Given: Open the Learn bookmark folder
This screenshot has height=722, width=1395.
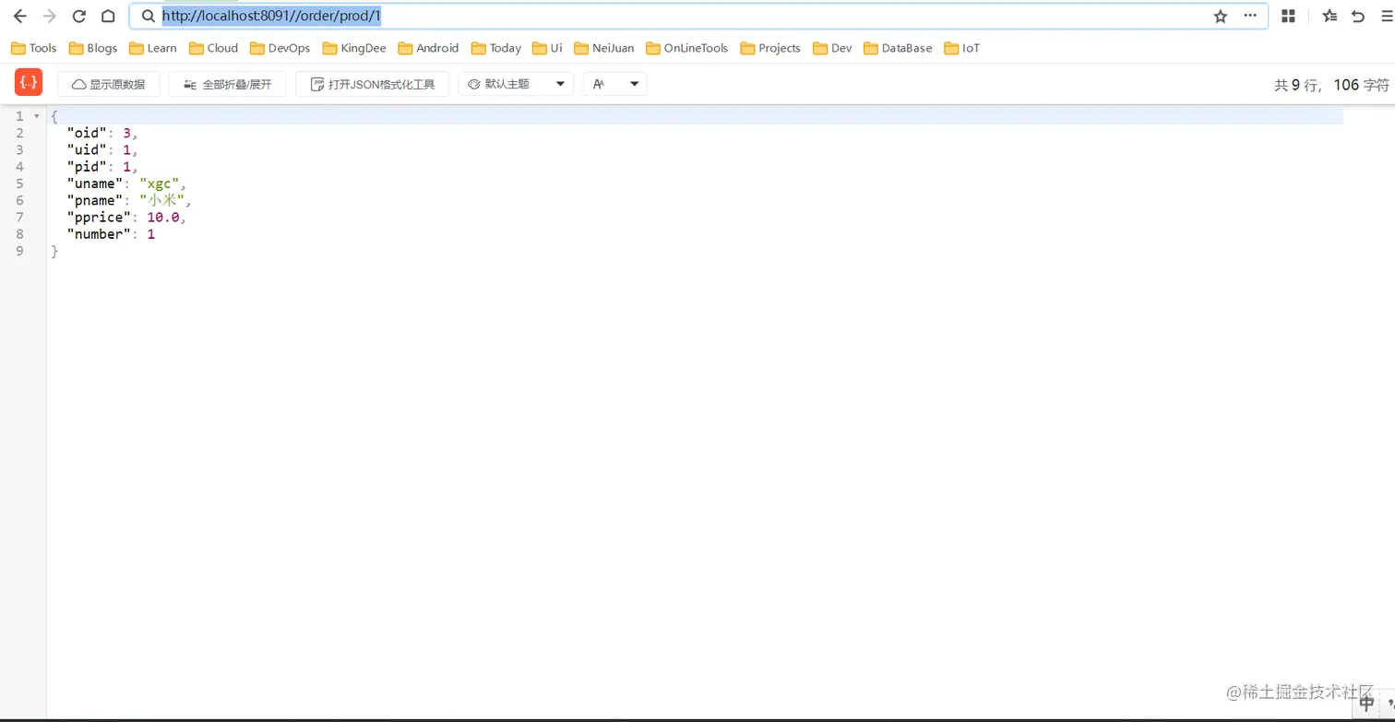Looking at the screenshot, I should click(153, 48).
